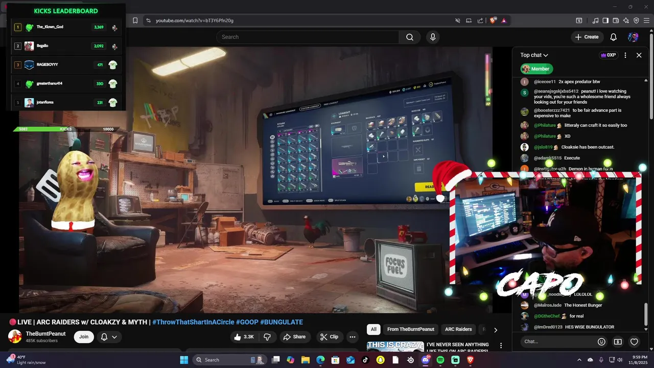Click the youtube.com address bar URL
654x368 pixels.
pyautogui.click(x=195, y=20)
